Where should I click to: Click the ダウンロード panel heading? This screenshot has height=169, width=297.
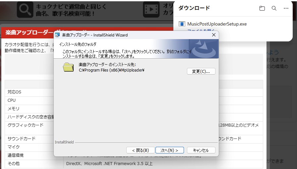pos(194,8)
